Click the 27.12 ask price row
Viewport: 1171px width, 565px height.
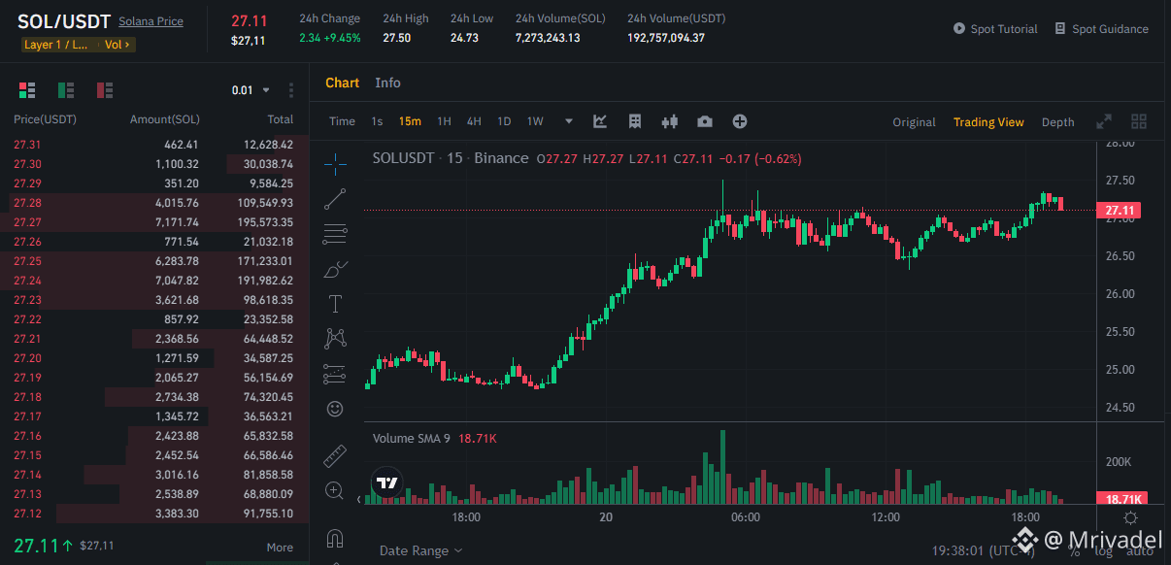(x=154, y=514)
